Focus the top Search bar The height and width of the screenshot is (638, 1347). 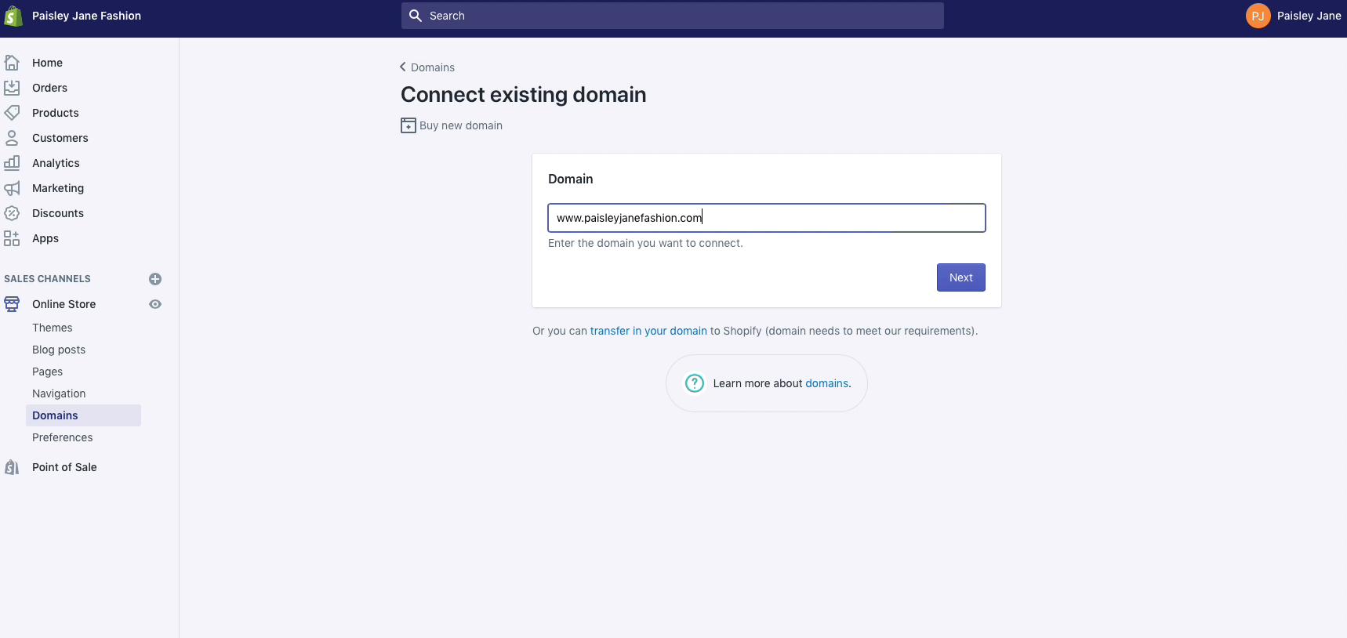point(672,16)
